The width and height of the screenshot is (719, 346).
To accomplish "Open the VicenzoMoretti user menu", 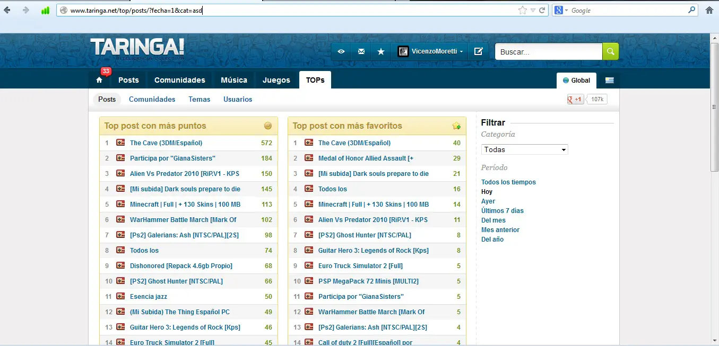I will click(x=430, y=51).
